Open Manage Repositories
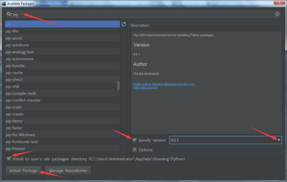The height and width of the screenshot is (182, 287). [x=68, y=170]
